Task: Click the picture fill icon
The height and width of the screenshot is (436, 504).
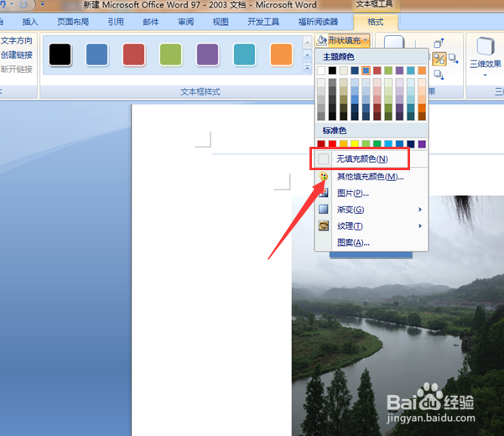Action: 324,193
